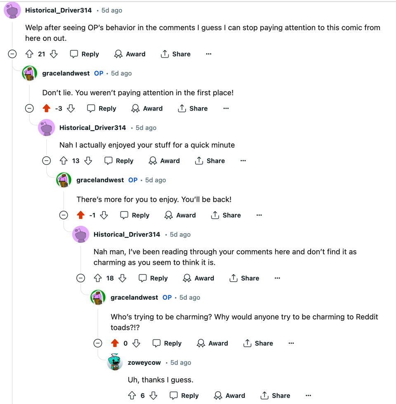Toggle the red upvote on -1 comment
Image resolution: width=396 pixels, height=404 pixels.
point(81,215)
